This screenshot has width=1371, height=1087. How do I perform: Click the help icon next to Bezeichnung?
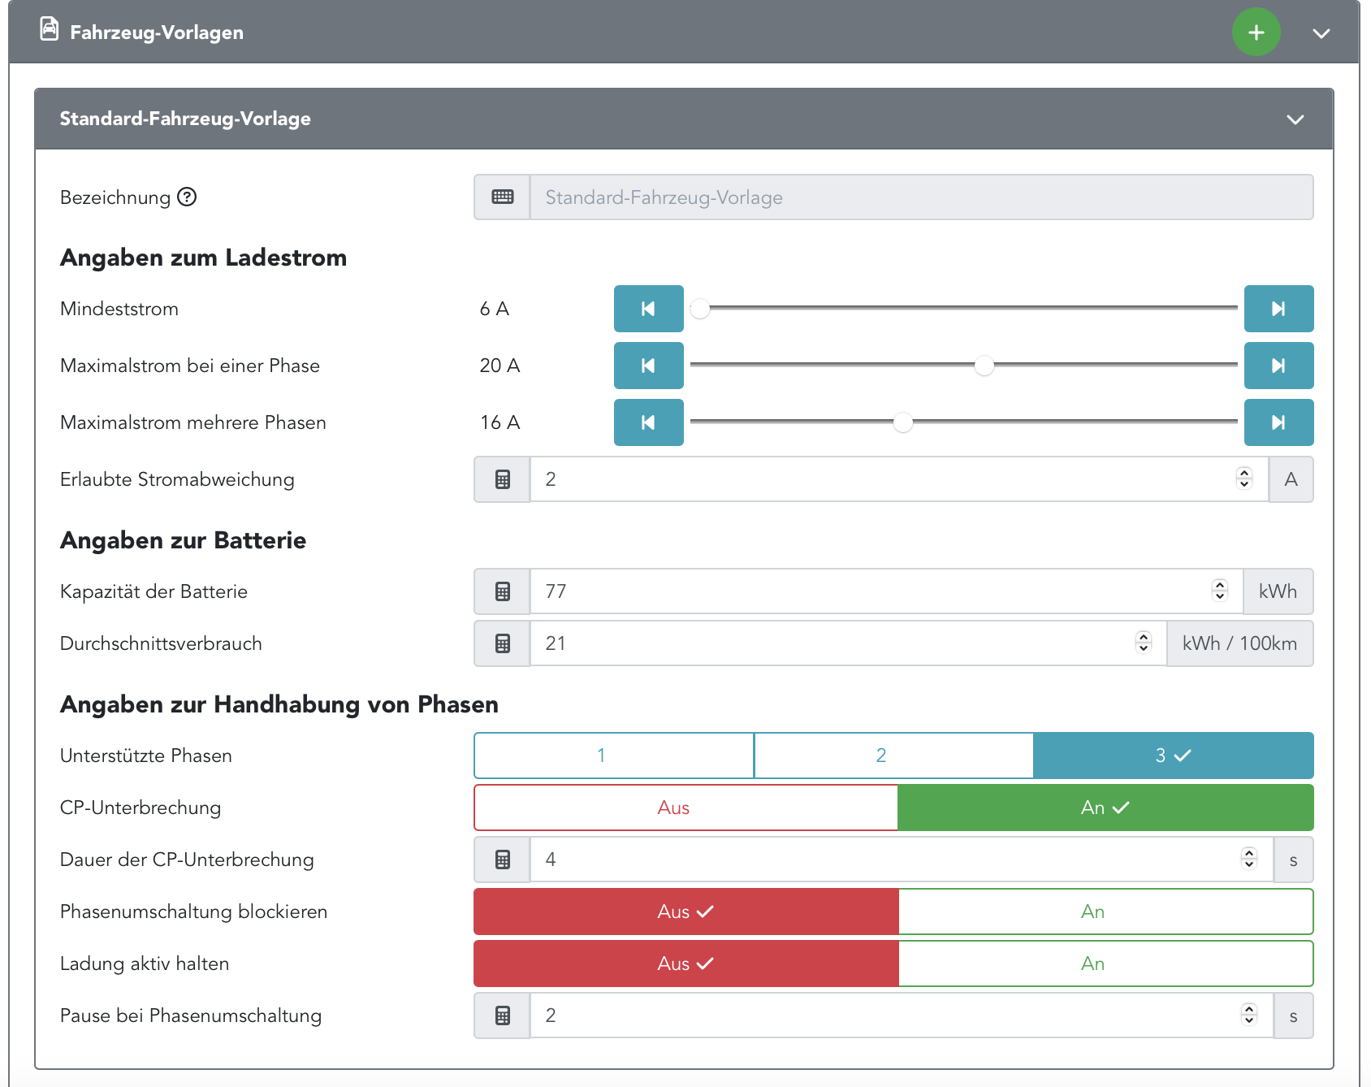187,197
